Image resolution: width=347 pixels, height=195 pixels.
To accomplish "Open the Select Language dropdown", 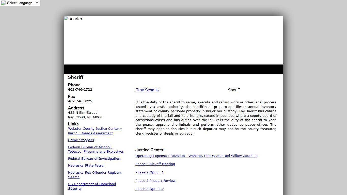I will click(x=20, y=3).
